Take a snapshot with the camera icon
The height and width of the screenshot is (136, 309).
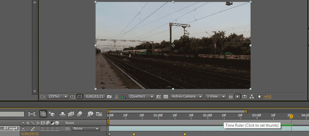(x=109, y=96)
